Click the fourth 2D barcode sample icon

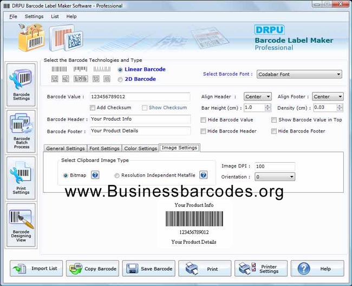(96, 79)
